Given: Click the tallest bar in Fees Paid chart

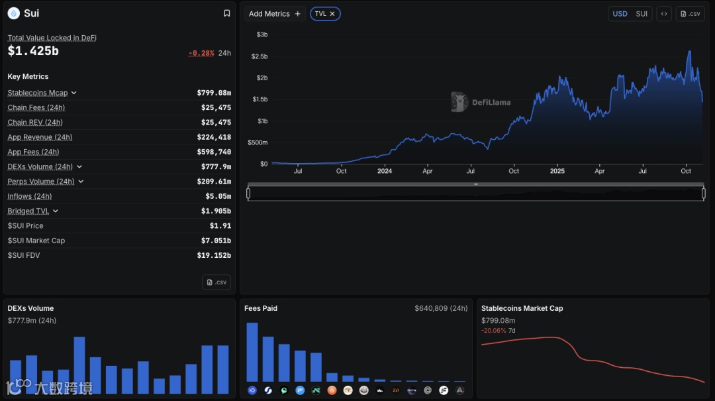Looking at the screenshot, I should click(252, 352).
